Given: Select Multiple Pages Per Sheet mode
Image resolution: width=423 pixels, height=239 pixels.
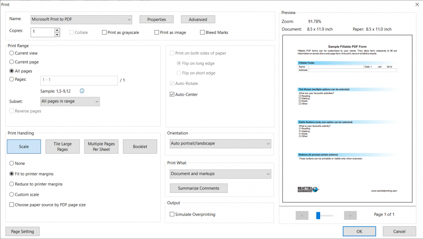Looking at the screenshot, I should point(101,147).
